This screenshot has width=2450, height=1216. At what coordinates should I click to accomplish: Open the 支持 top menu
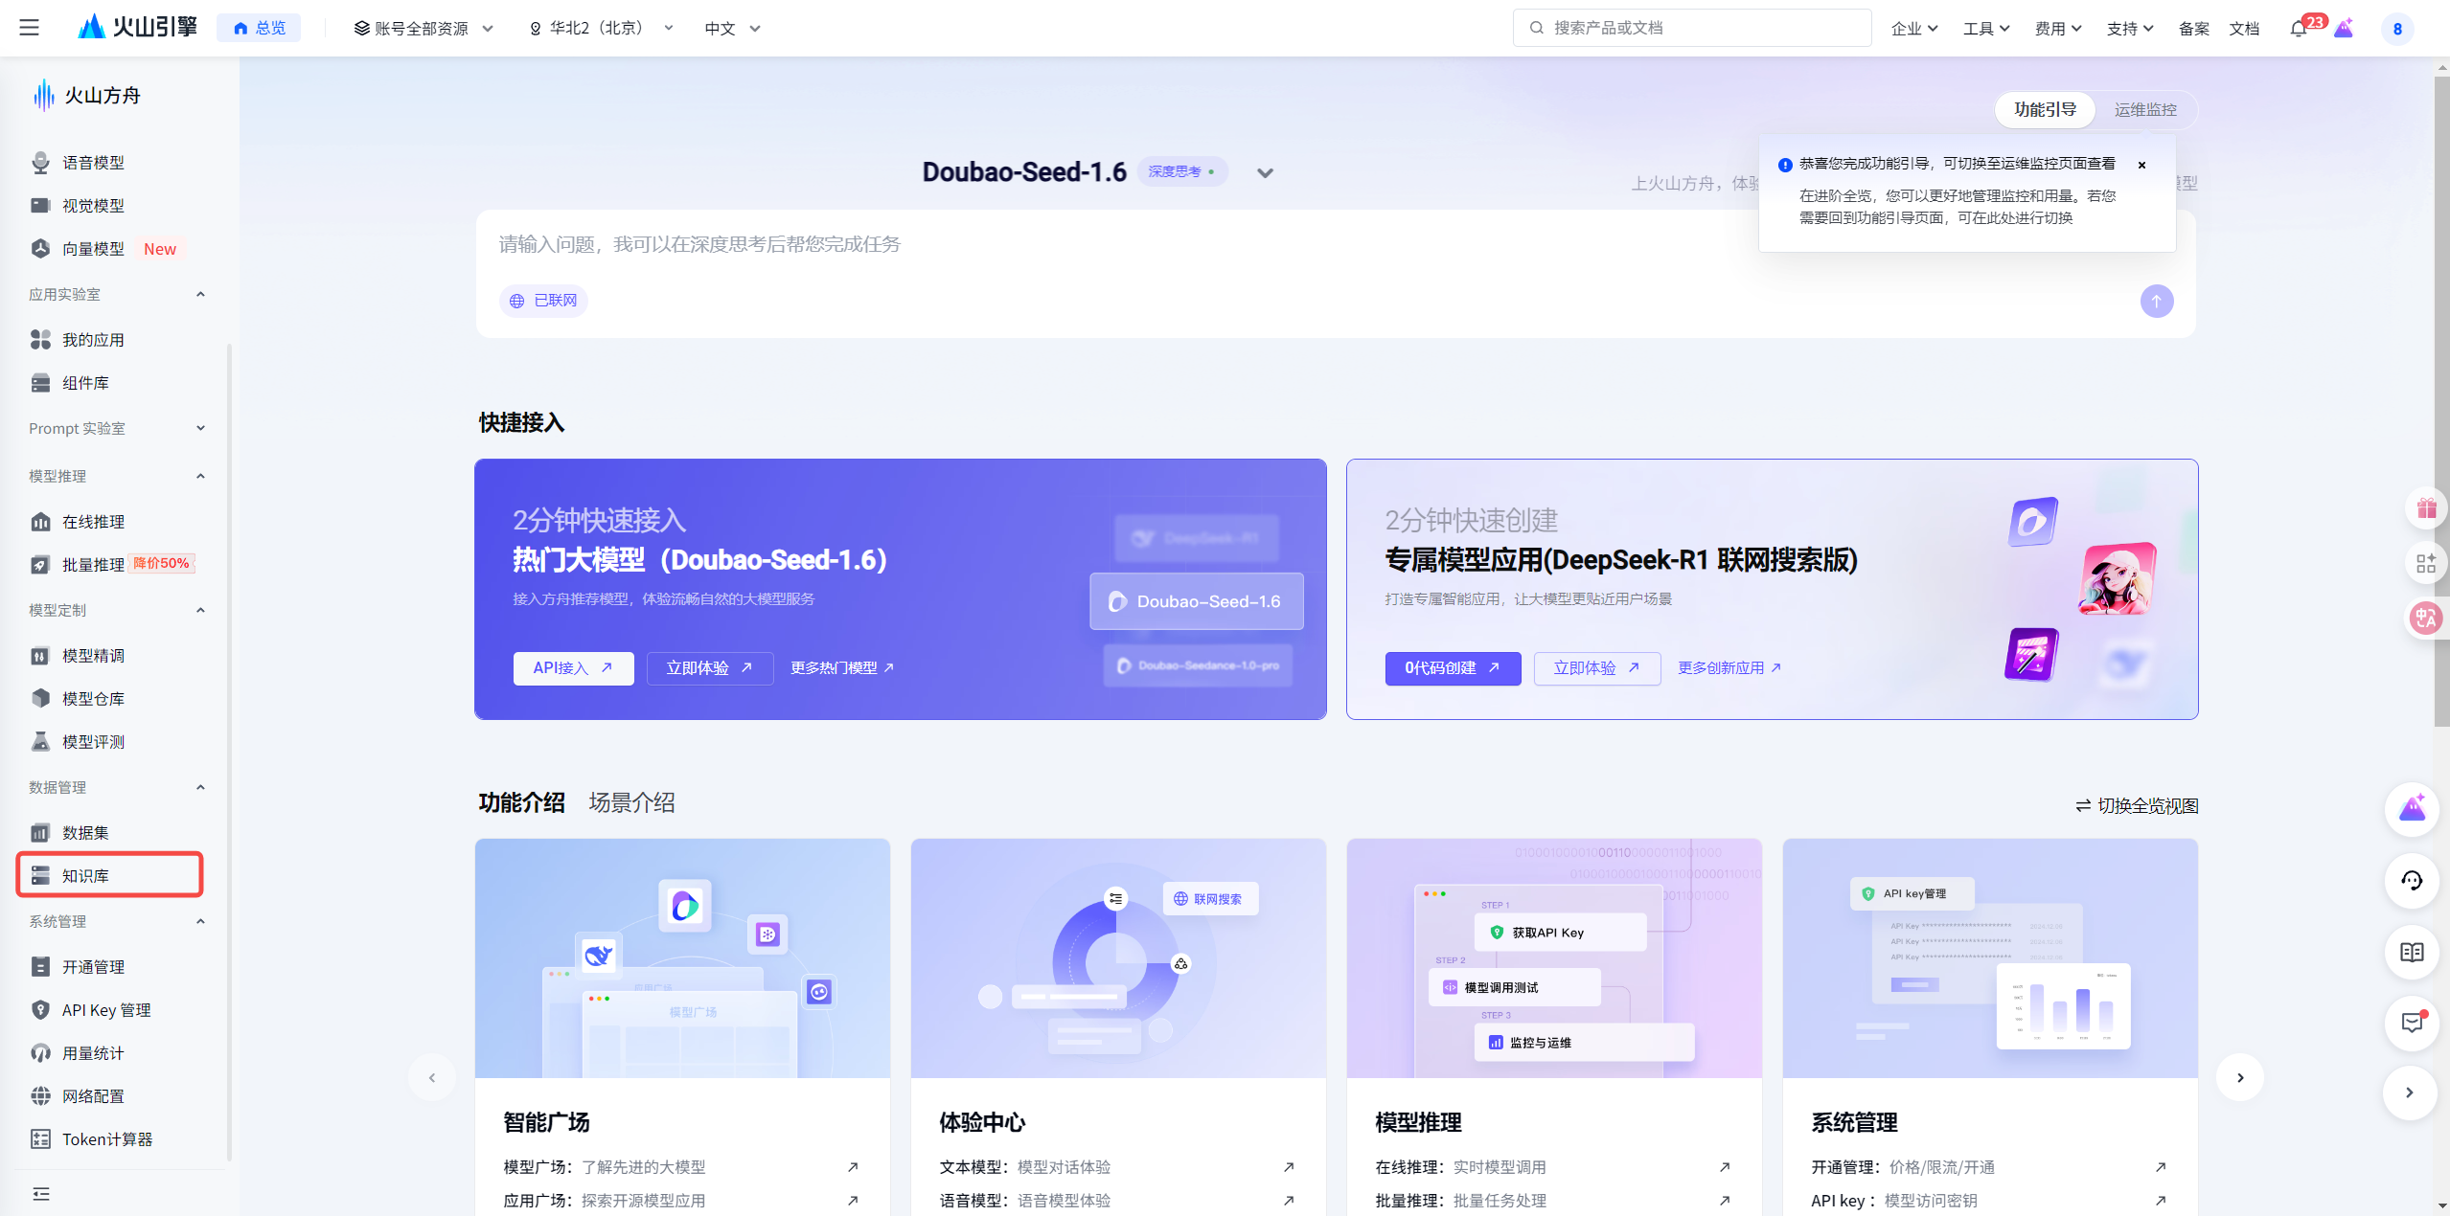(2130, 29)
